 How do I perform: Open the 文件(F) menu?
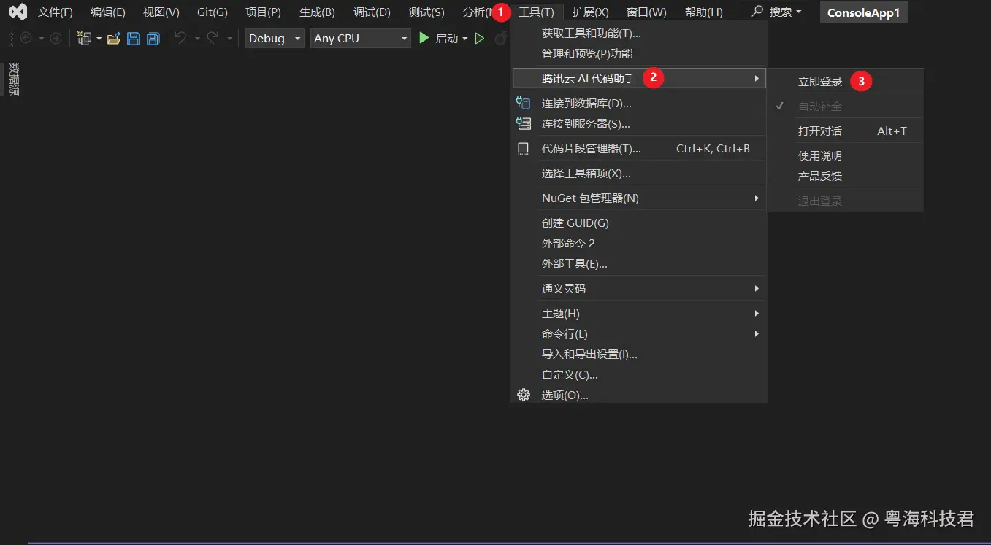(56, 12)
